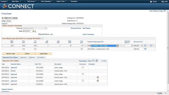Click Apply Rules button

click(44, 54)
